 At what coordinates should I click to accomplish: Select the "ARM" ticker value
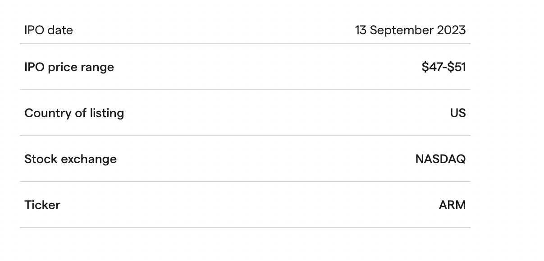[x=452, y=205]
